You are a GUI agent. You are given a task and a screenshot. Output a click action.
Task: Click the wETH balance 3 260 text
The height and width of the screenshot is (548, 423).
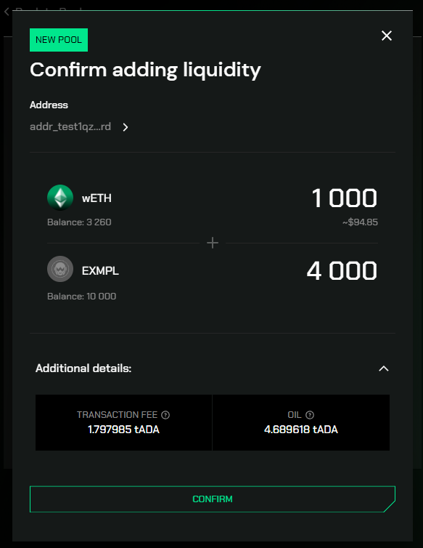tap(79, 222)
